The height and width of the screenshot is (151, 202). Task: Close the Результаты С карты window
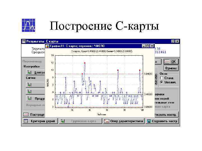(x=177, y=41)
